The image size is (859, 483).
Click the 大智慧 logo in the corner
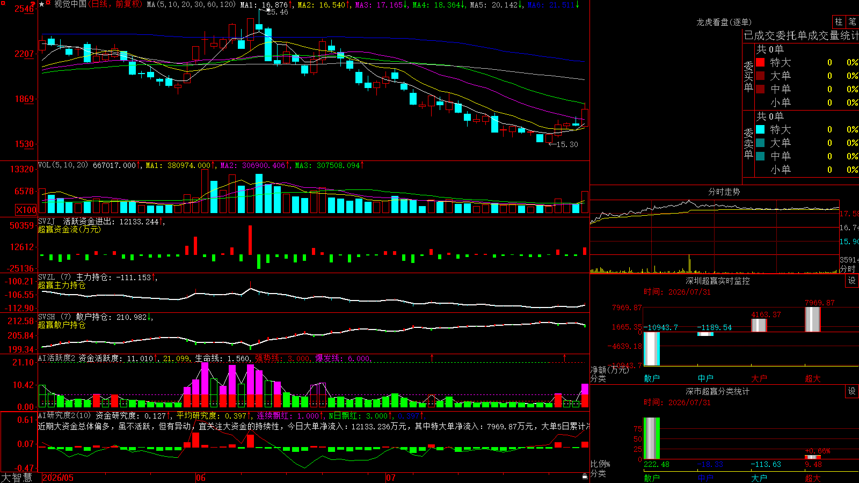tap(17, 477)
